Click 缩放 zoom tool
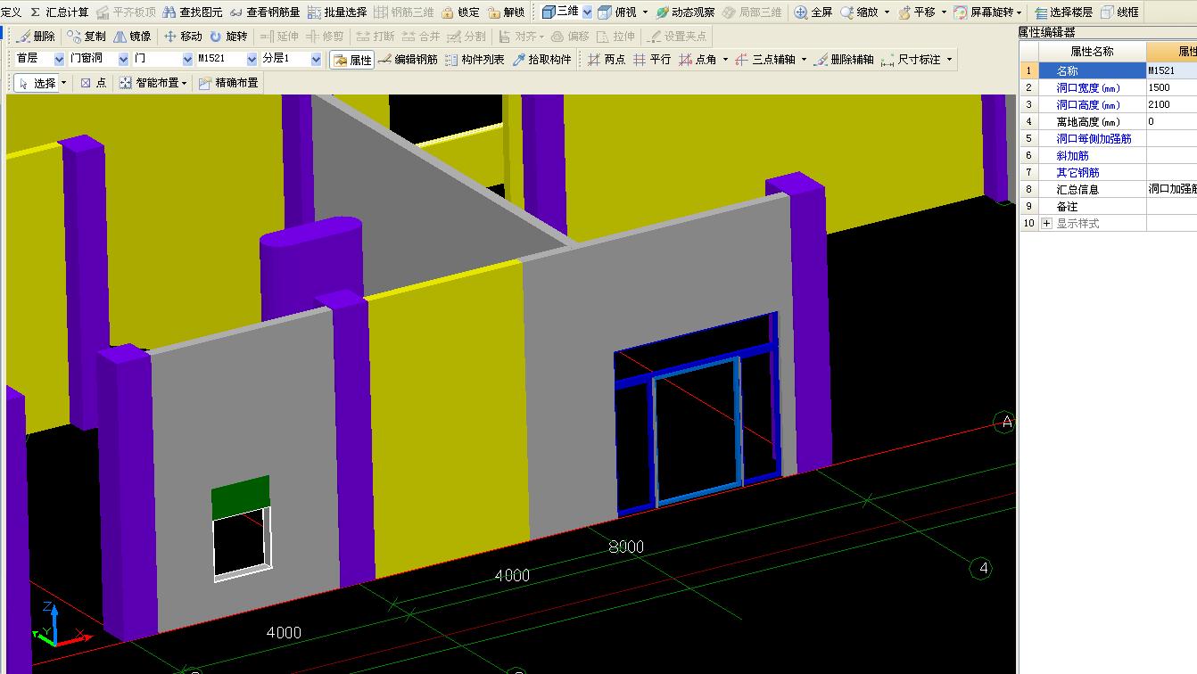The width and height of the screenshot is (1197, 674). tap(859, 12)
